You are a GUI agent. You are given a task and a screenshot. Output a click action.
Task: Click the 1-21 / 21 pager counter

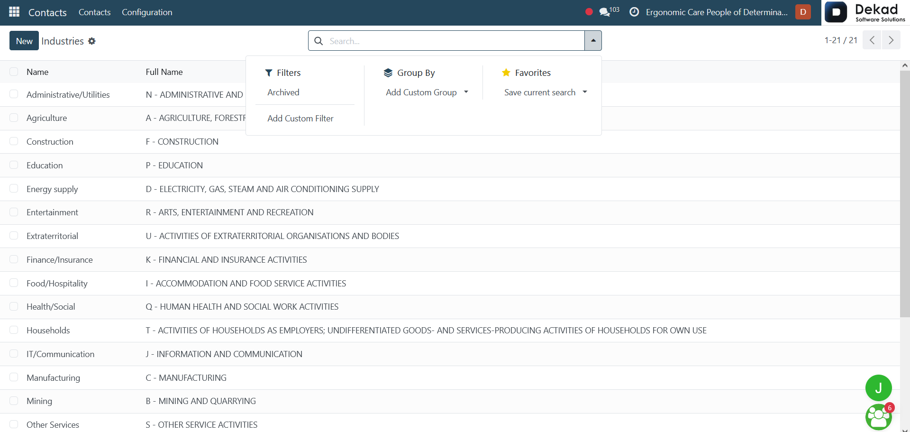tap(841, 40)
